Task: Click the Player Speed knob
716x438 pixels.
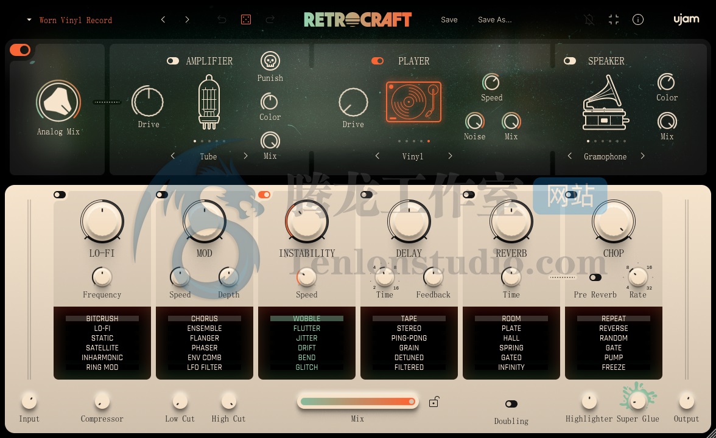Action: [491, 83]
